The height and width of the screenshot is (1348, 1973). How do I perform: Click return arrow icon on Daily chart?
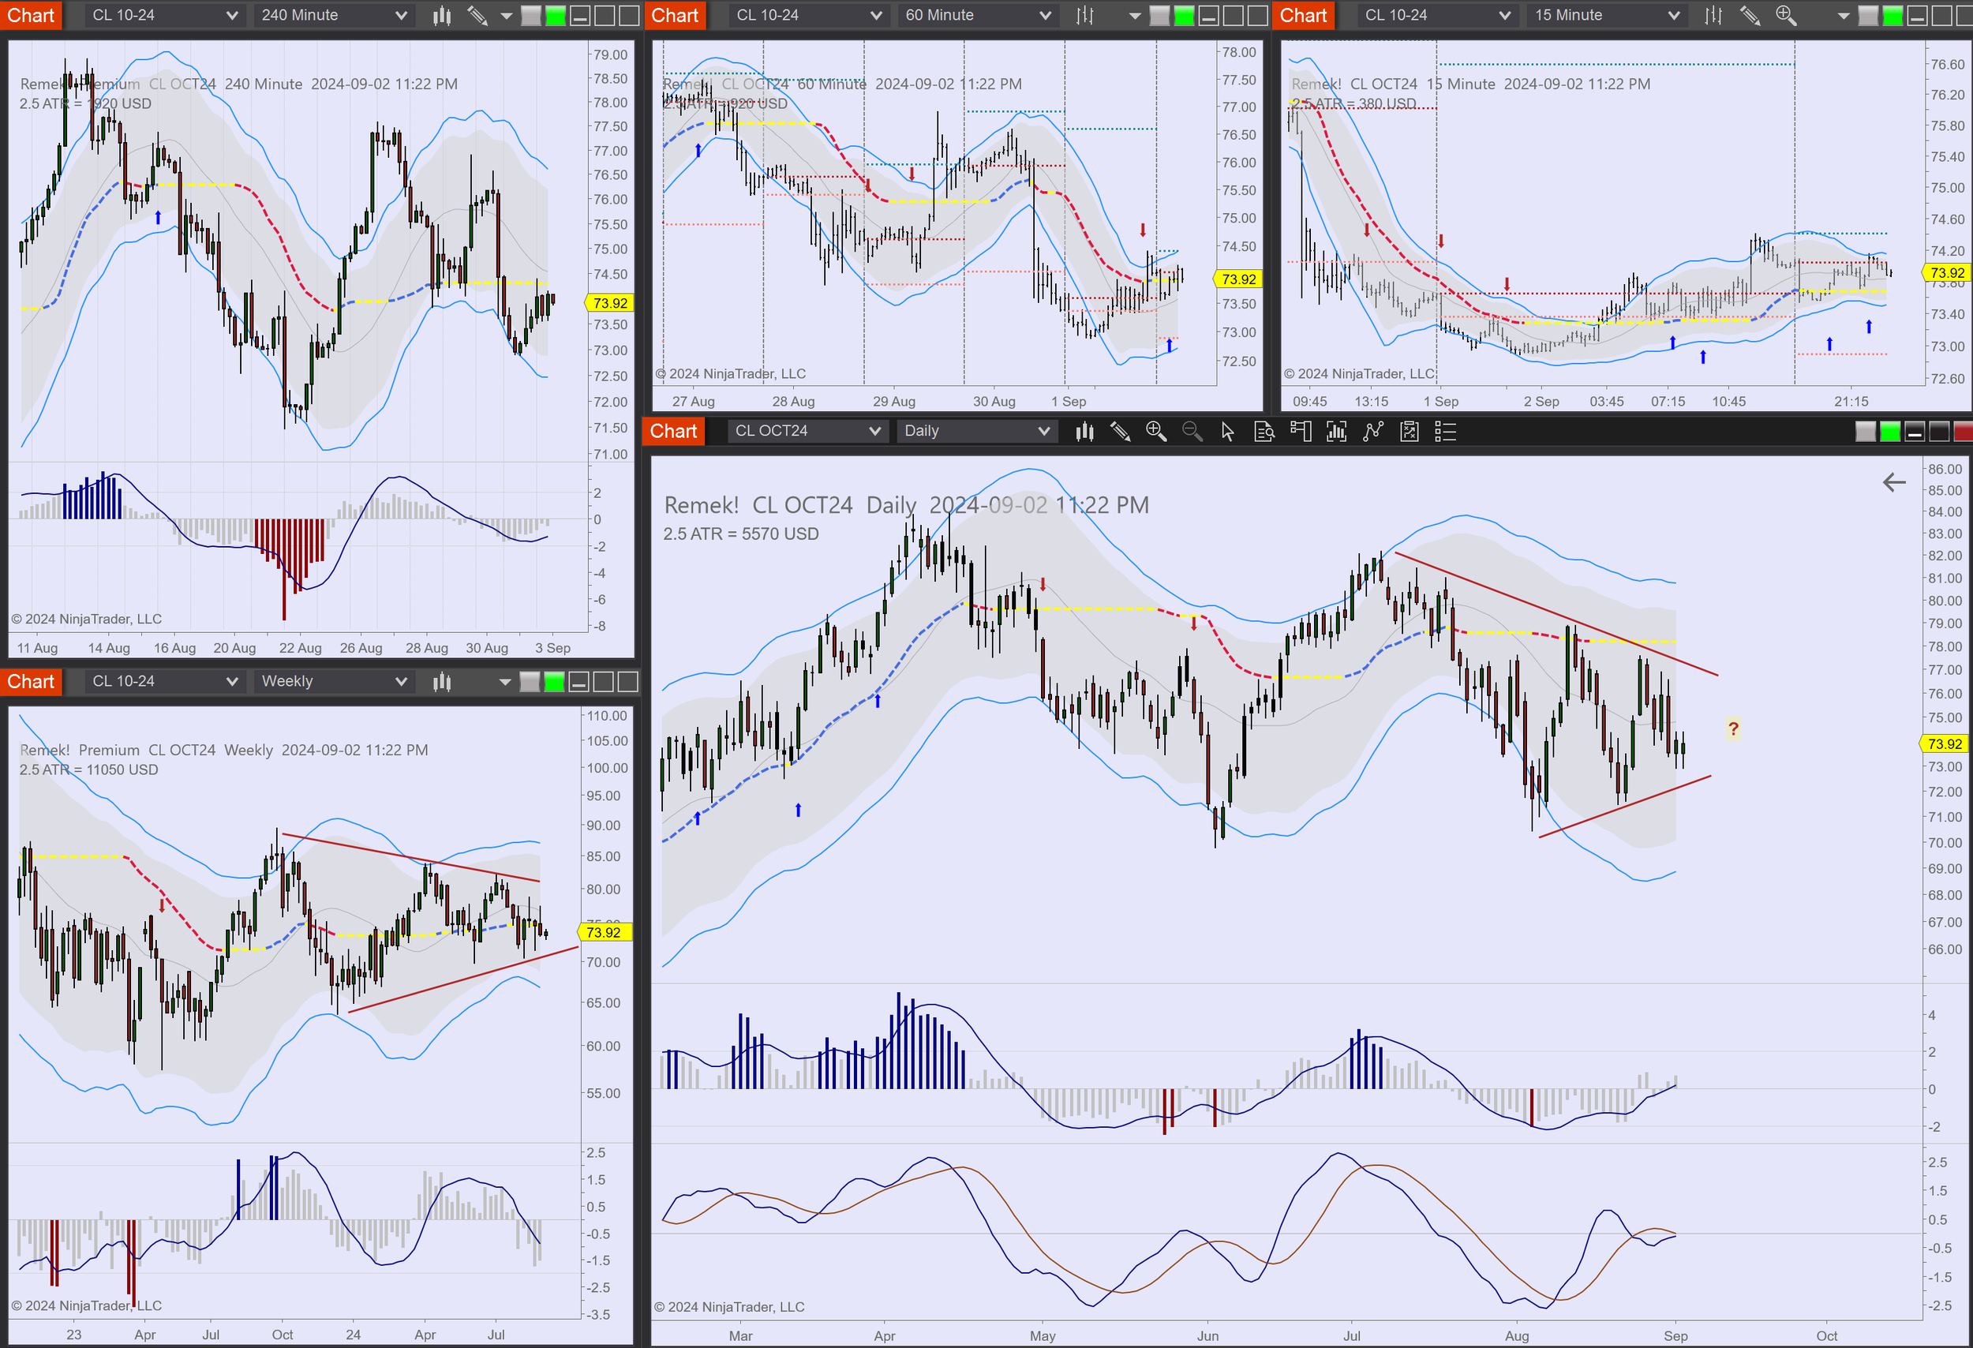[x=1894, y=482]
